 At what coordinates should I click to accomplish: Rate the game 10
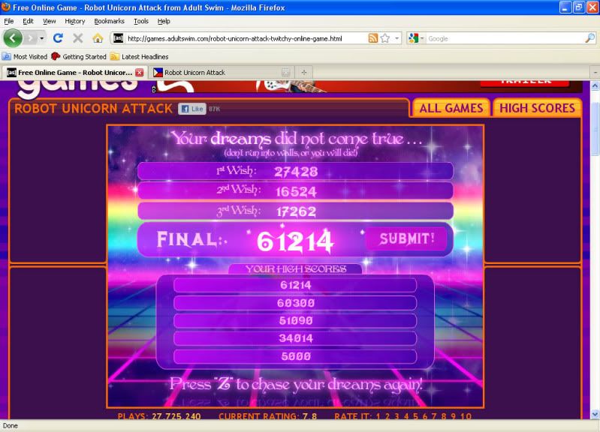pos(466,416)
